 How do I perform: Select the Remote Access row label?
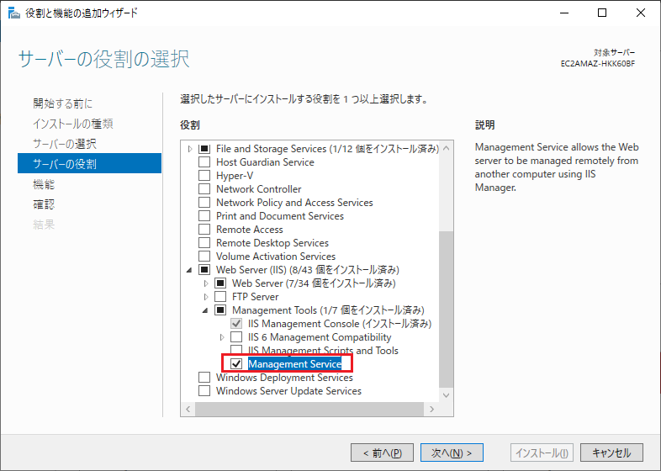[250, 230]
